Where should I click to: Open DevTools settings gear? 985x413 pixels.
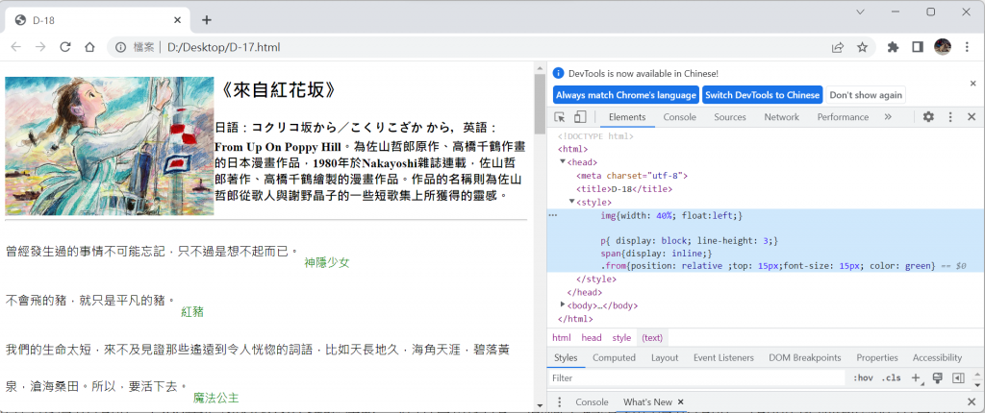(x=928, y=117)
